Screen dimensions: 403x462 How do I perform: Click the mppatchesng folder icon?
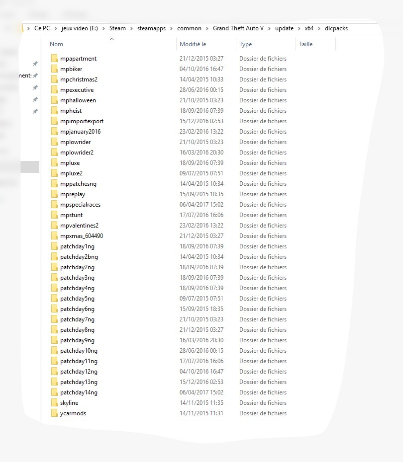54,184
